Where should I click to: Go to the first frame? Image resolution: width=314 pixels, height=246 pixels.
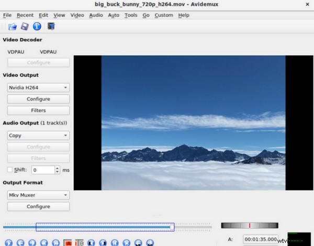(x=115, y=243)
